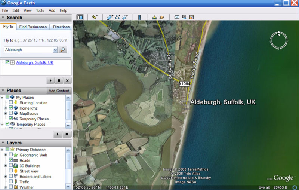Click the Weather sun icon
The image size is (299, 190).
point(16,187)
